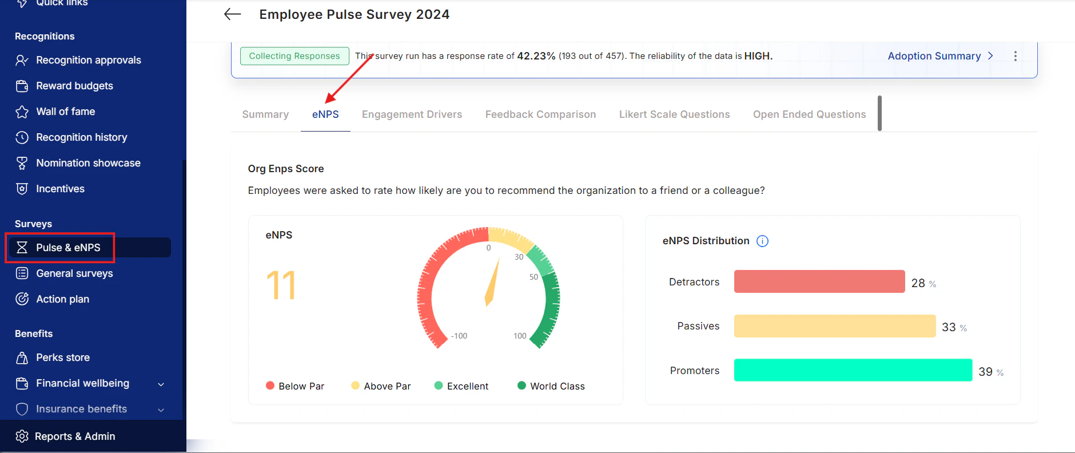The height and width of the screenshot is (453, 1075).
Task: Click the Action plan target icon
Action: click(22, 299)
